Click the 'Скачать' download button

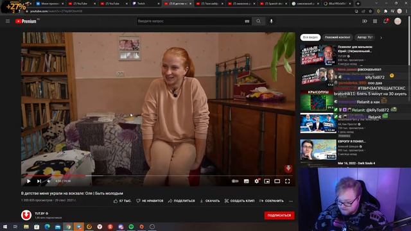pyautogui.click(x=210, y=201)
